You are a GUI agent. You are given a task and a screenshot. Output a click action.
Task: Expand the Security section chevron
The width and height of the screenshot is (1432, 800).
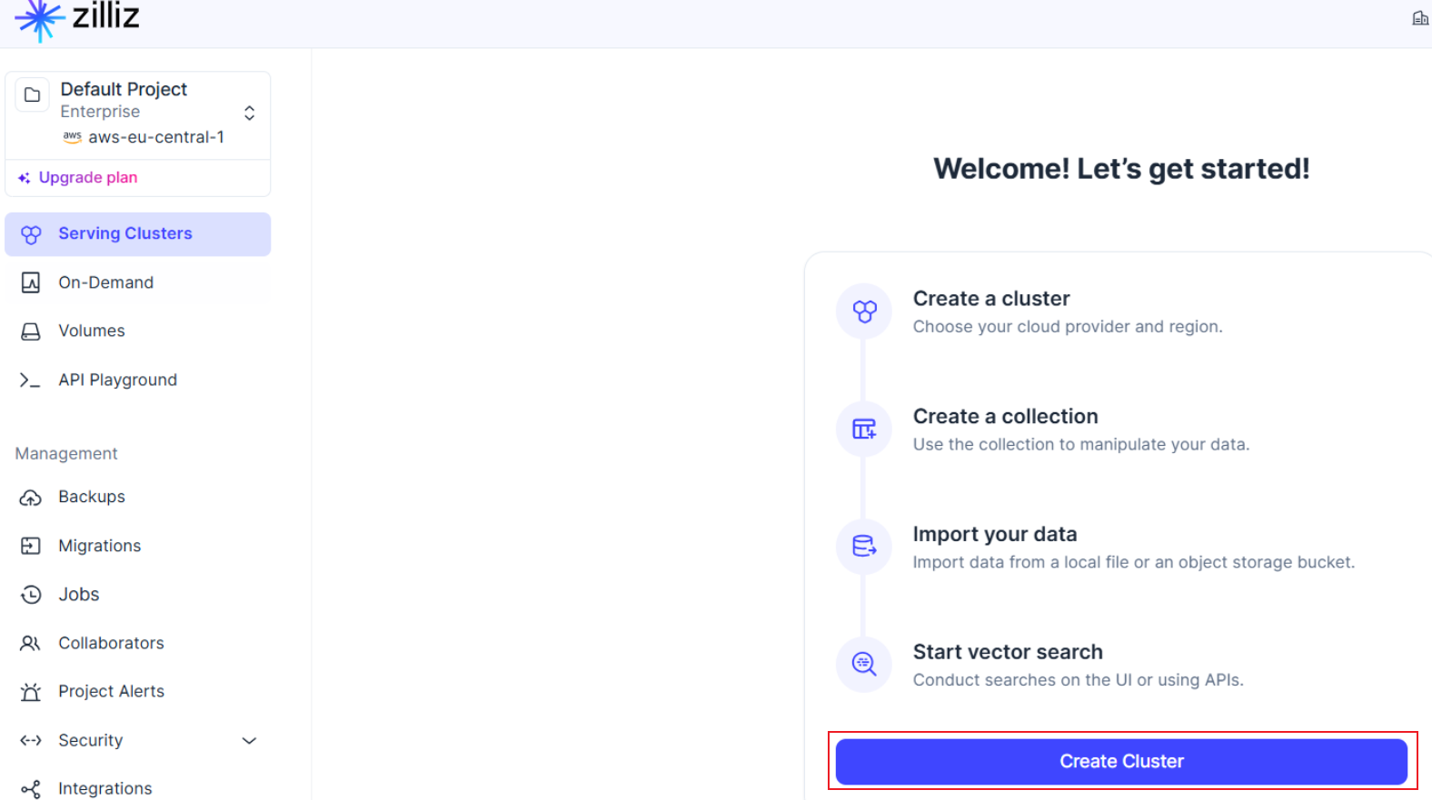[x=249, y=741]
